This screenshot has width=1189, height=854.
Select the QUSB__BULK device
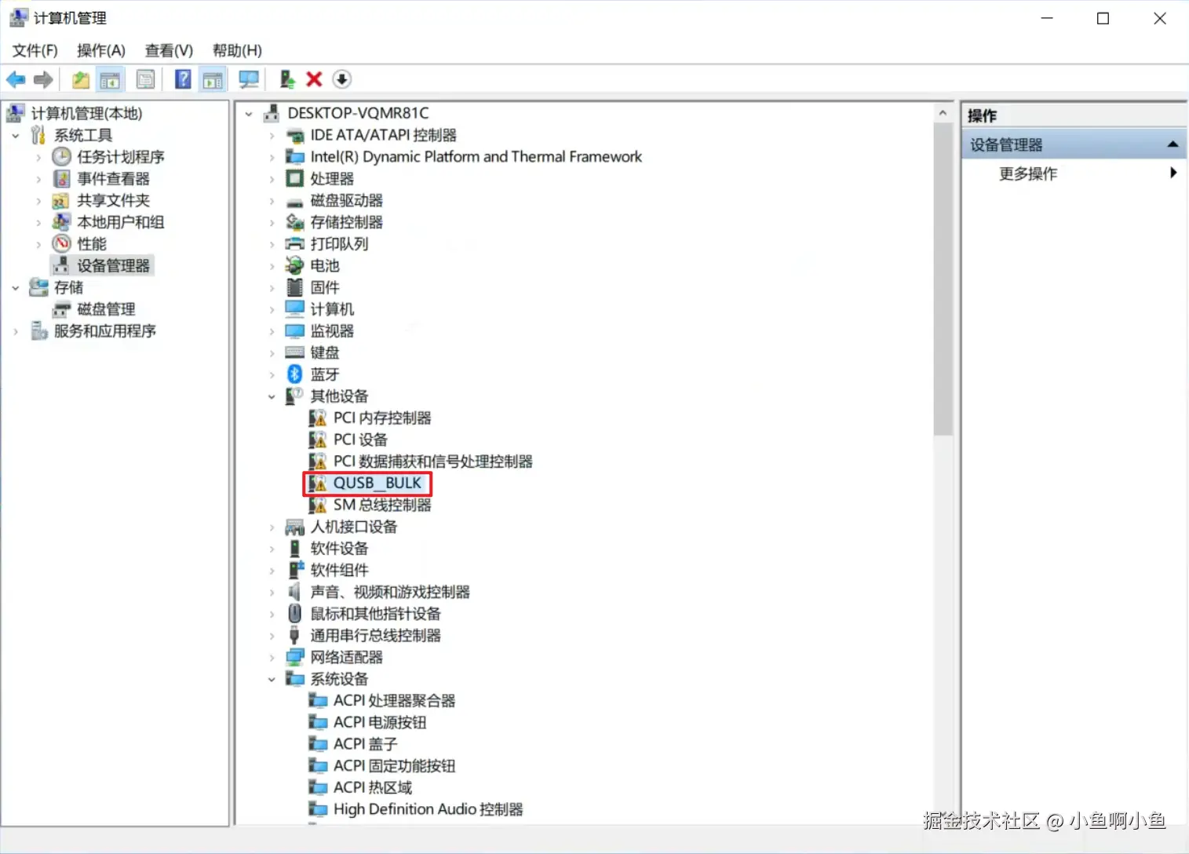click(377, 484)
